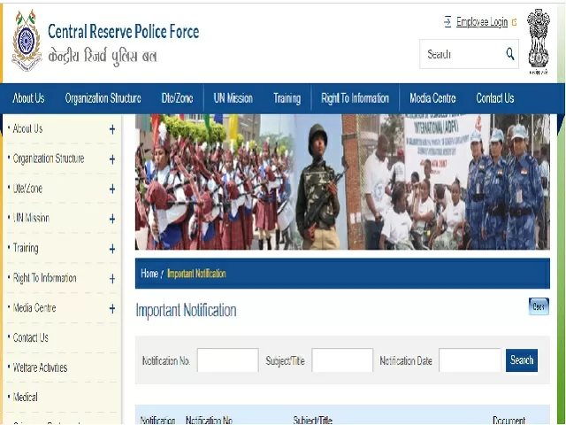Select Training in left sidebar
The height and width of the screenshot is (425, 566).
[26, 248]
